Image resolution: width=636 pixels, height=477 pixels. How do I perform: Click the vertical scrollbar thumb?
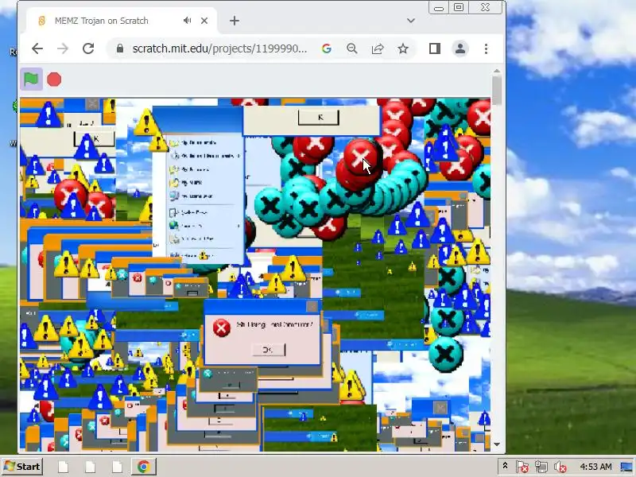(497, 91)
